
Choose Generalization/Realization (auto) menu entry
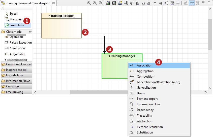click(159, 82)
